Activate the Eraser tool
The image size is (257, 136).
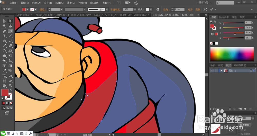click(x=10, y=46)
